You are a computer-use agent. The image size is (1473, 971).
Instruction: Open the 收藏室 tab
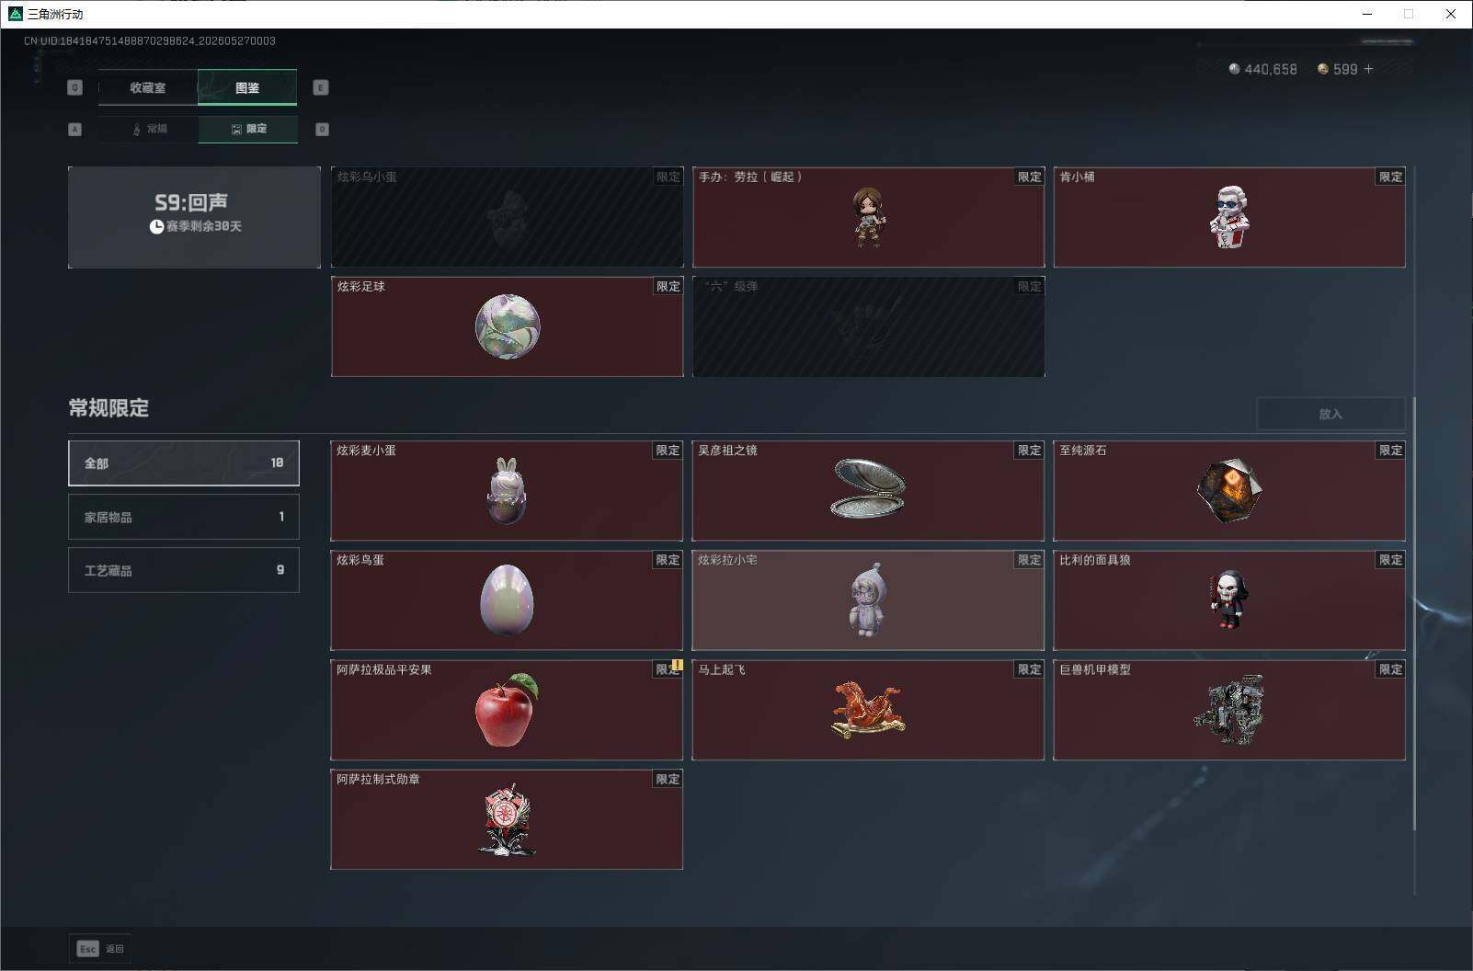[x=148, y=87]
